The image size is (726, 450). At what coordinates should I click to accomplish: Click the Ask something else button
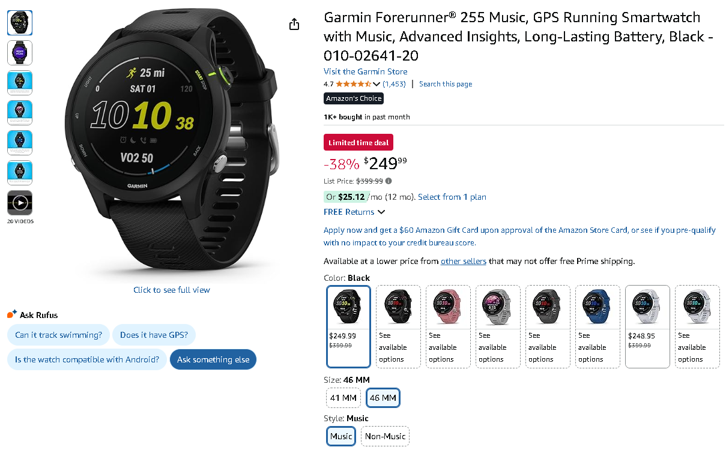point(213,359)
